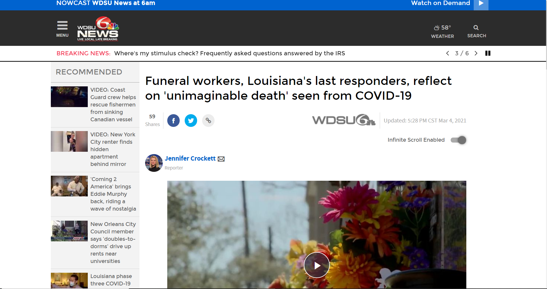
Task: Disable the Infinite Scroll toggle
Action: 458,140
